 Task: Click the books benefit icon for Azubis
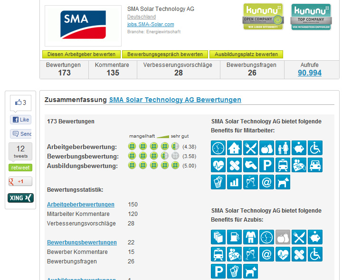(218, 237)
